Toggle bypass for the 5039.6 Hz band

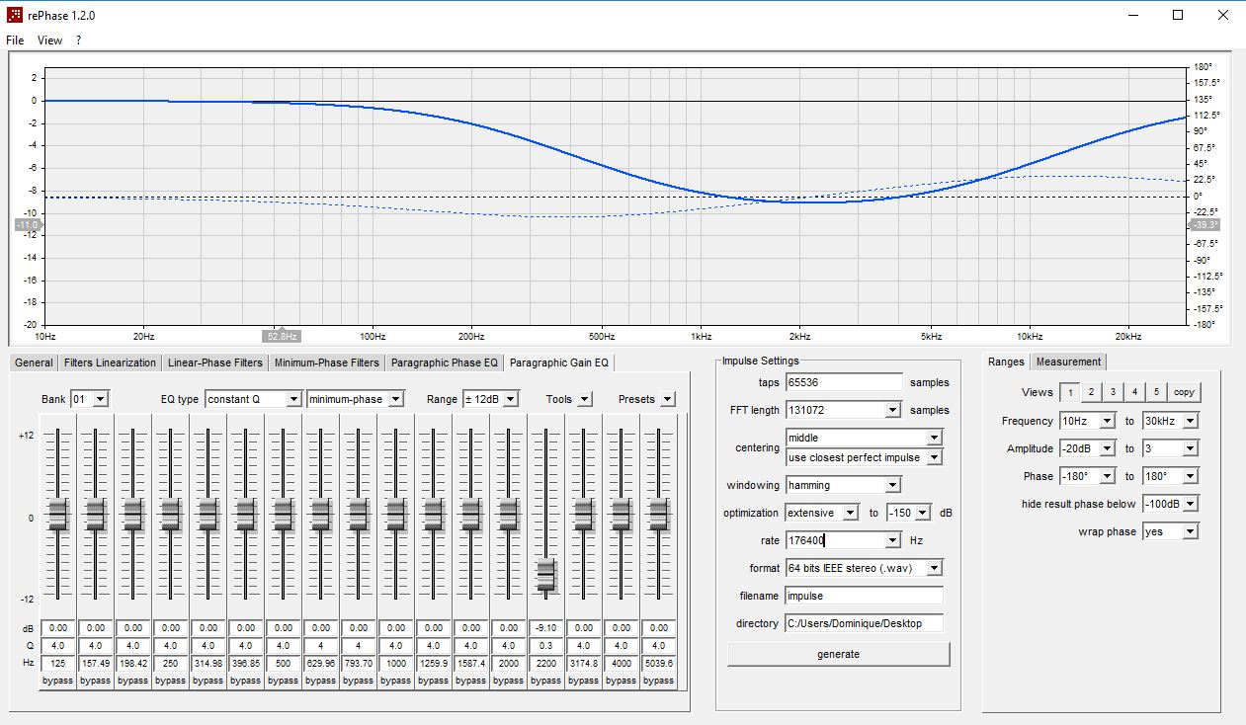(x=658, y=681)
